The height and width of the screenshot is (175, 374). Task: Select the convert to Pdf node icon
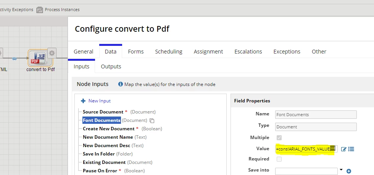[x=40, y=58]
